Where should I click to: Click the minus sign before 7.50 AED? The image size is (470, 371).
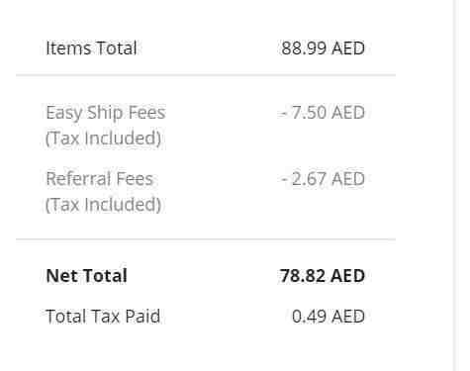(284, 114)
